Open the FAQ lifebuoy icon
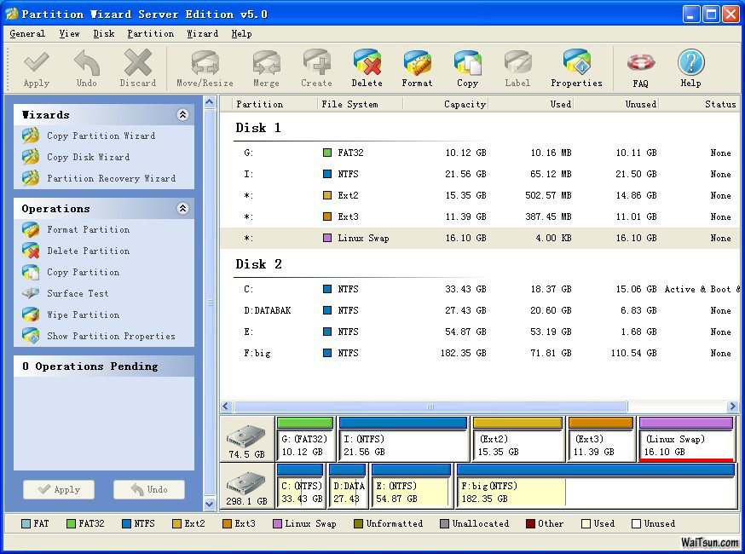The image size is (745, 554). 640,67
